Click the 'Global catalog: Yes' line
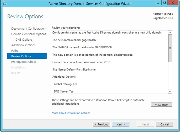The image size is (180, 132). 65,84
